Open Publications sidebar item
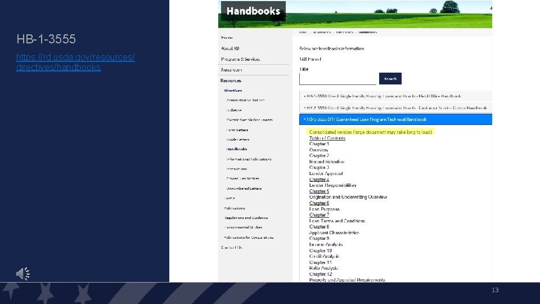540x304 pixels. point(235,208)
